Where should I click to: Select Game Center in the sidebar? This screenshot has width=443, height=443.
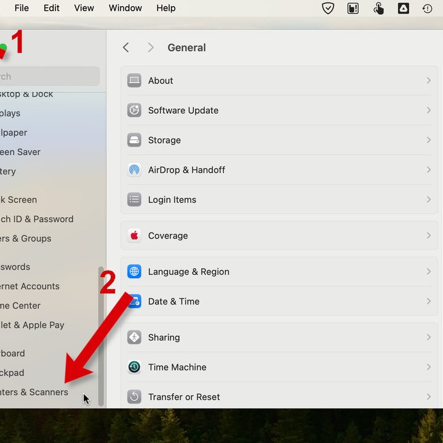click(x=20, y=306)
